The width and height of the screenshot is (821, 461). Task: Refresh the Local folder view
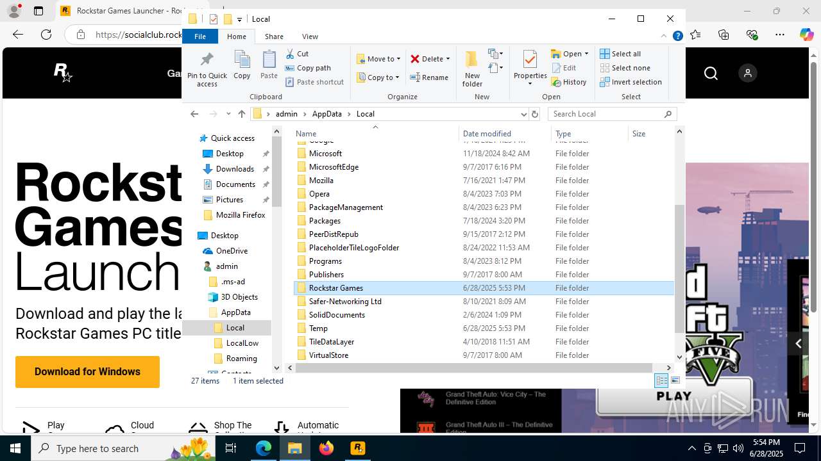coord(535,114)
